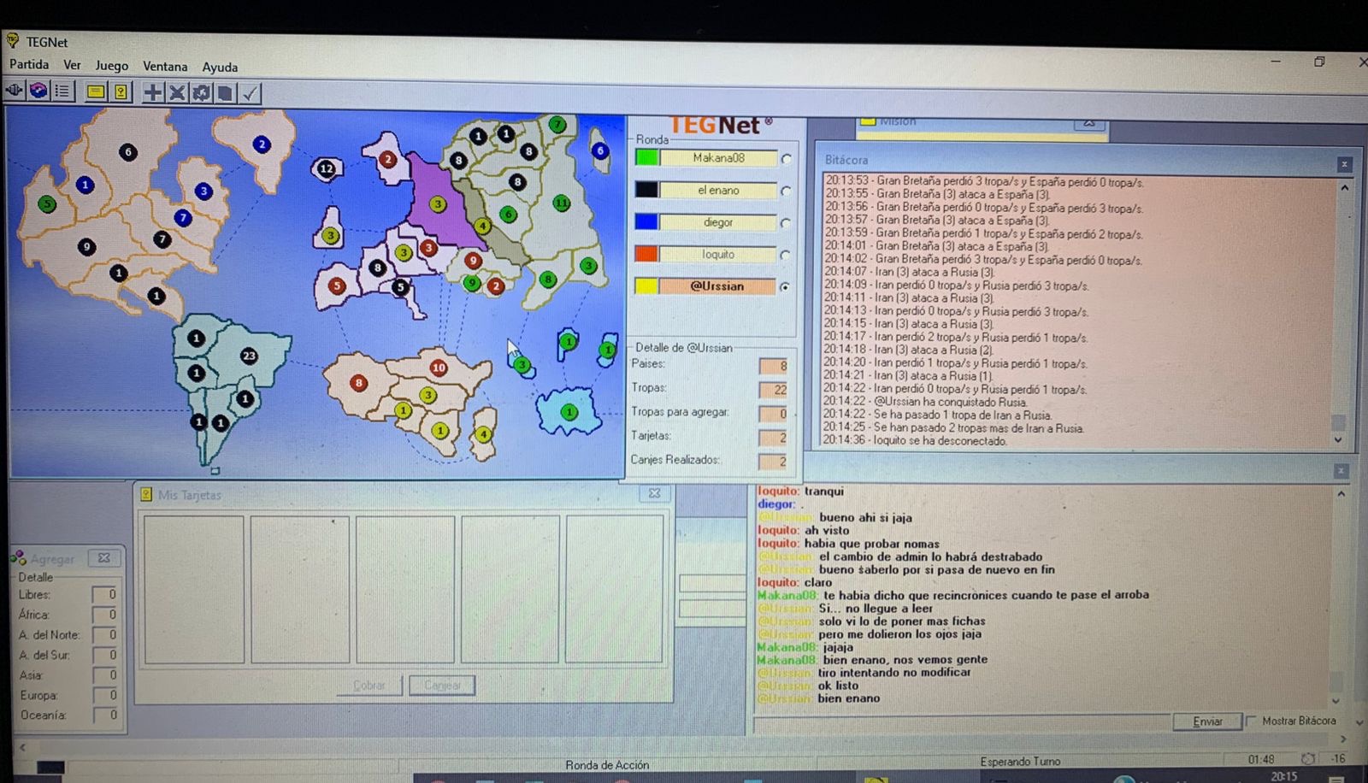
Task: Open the Ventana menu
Action: click(x=165, y=66)
